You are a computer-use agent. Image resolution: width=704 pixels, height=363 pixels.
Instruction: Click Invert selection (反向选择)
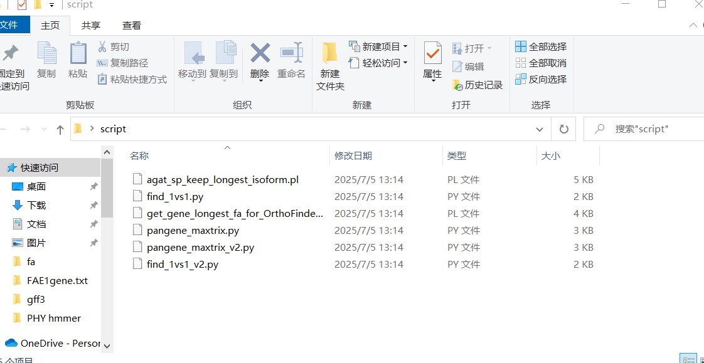pyautogui.click(x=541, y=80)
